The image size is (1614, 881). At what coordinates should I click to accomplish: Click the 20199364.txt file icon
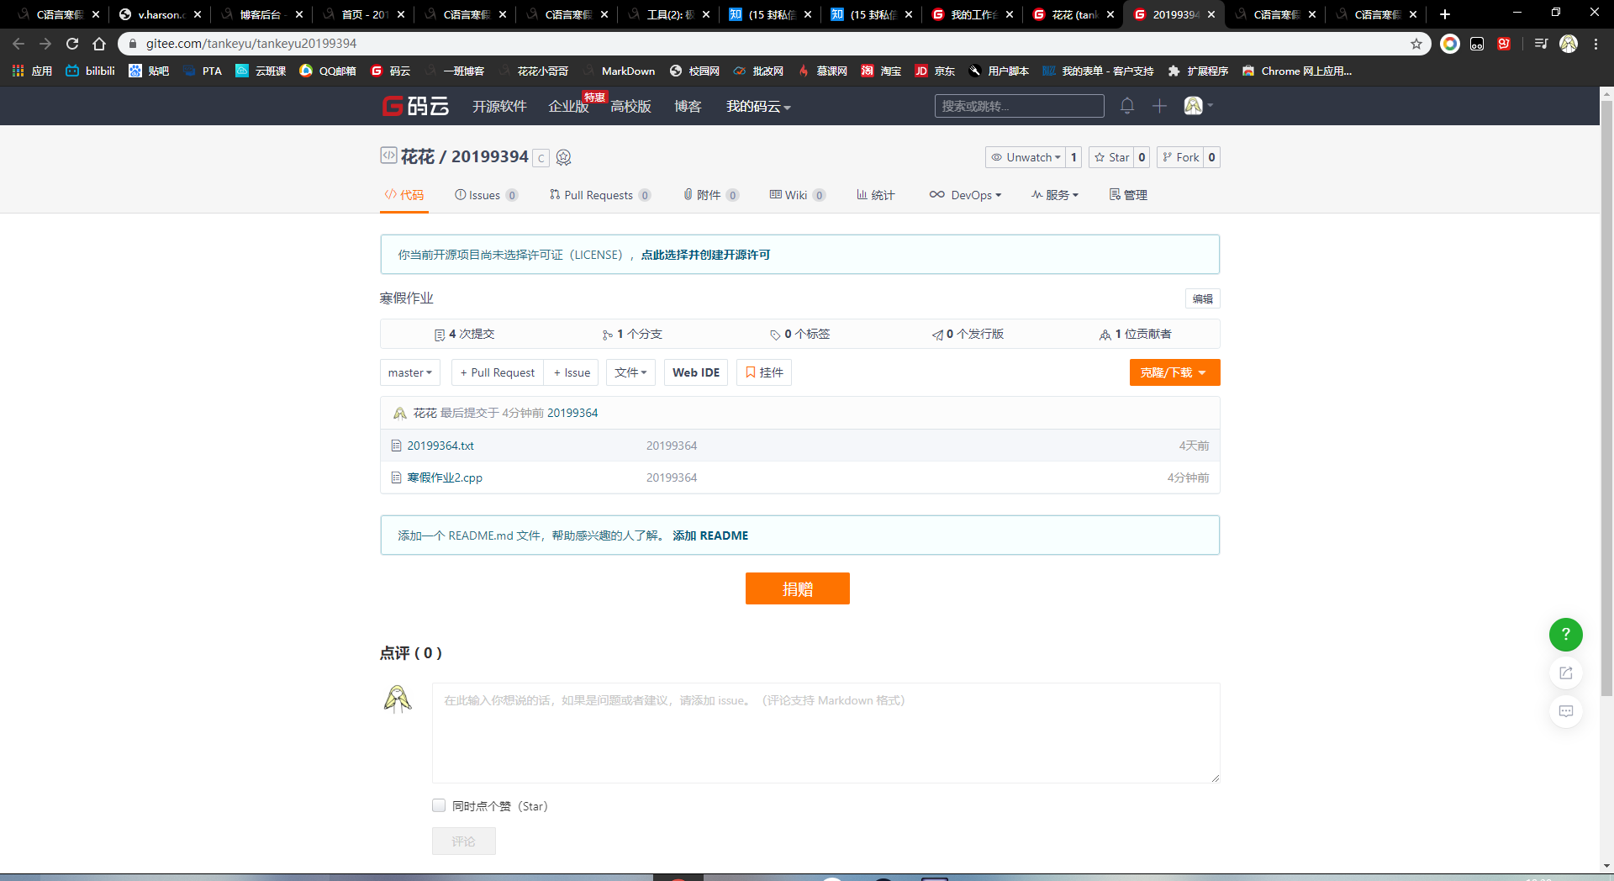tap(396, 446)
